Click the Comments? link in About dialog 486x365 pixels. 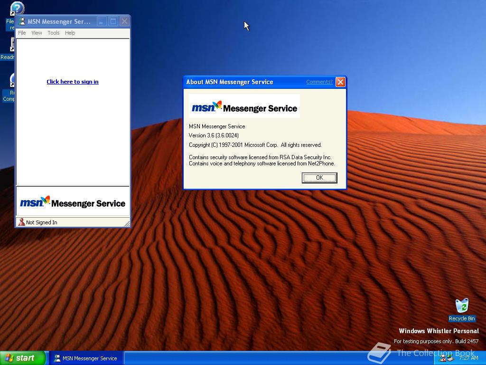point(319,82)
